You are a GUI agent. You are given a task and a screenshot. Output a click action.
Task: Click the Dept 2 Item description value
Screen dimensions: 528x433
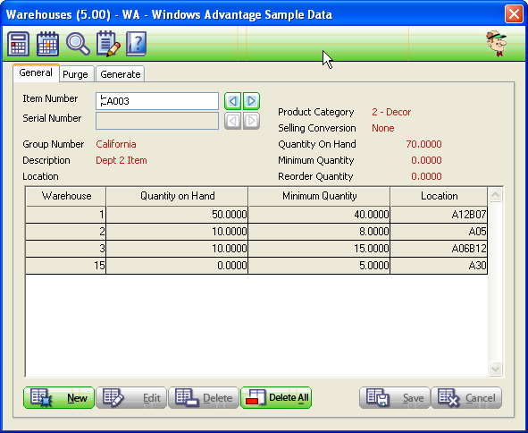tap(122, 160)
